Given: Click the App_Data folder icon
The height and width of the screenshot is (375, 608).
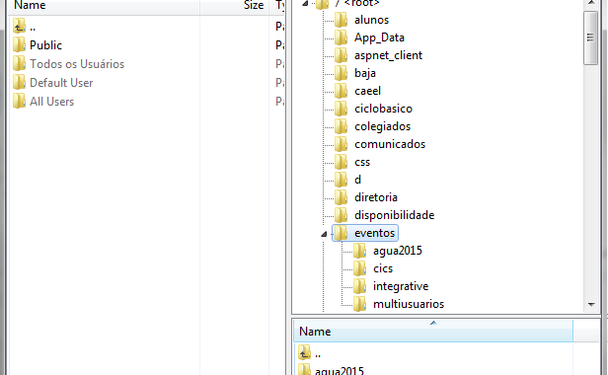Looking at the screenshot, I should tap(341, 37).
